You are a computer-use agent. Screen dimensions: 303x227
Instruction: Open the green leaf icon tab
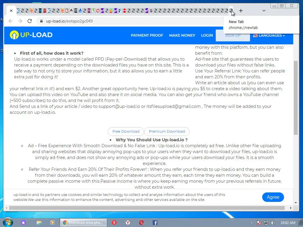pos(93,11)
